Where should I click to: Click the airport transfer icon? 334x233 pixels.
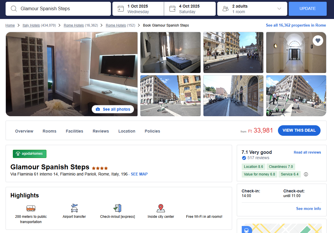[74, 208]
